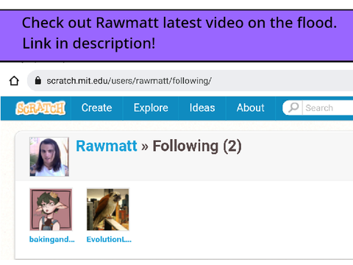The width and height of the screenshot is (353, 265).
Task: Click the padlock icon in address bar
Action: (38, 80)
